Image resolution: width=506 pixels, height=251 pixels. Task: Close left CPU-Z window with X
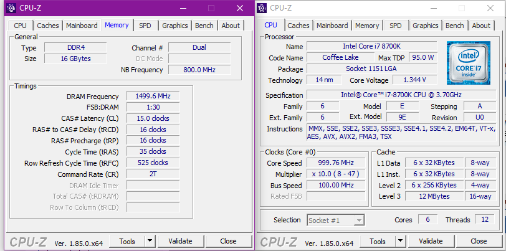tap(240, 8)
